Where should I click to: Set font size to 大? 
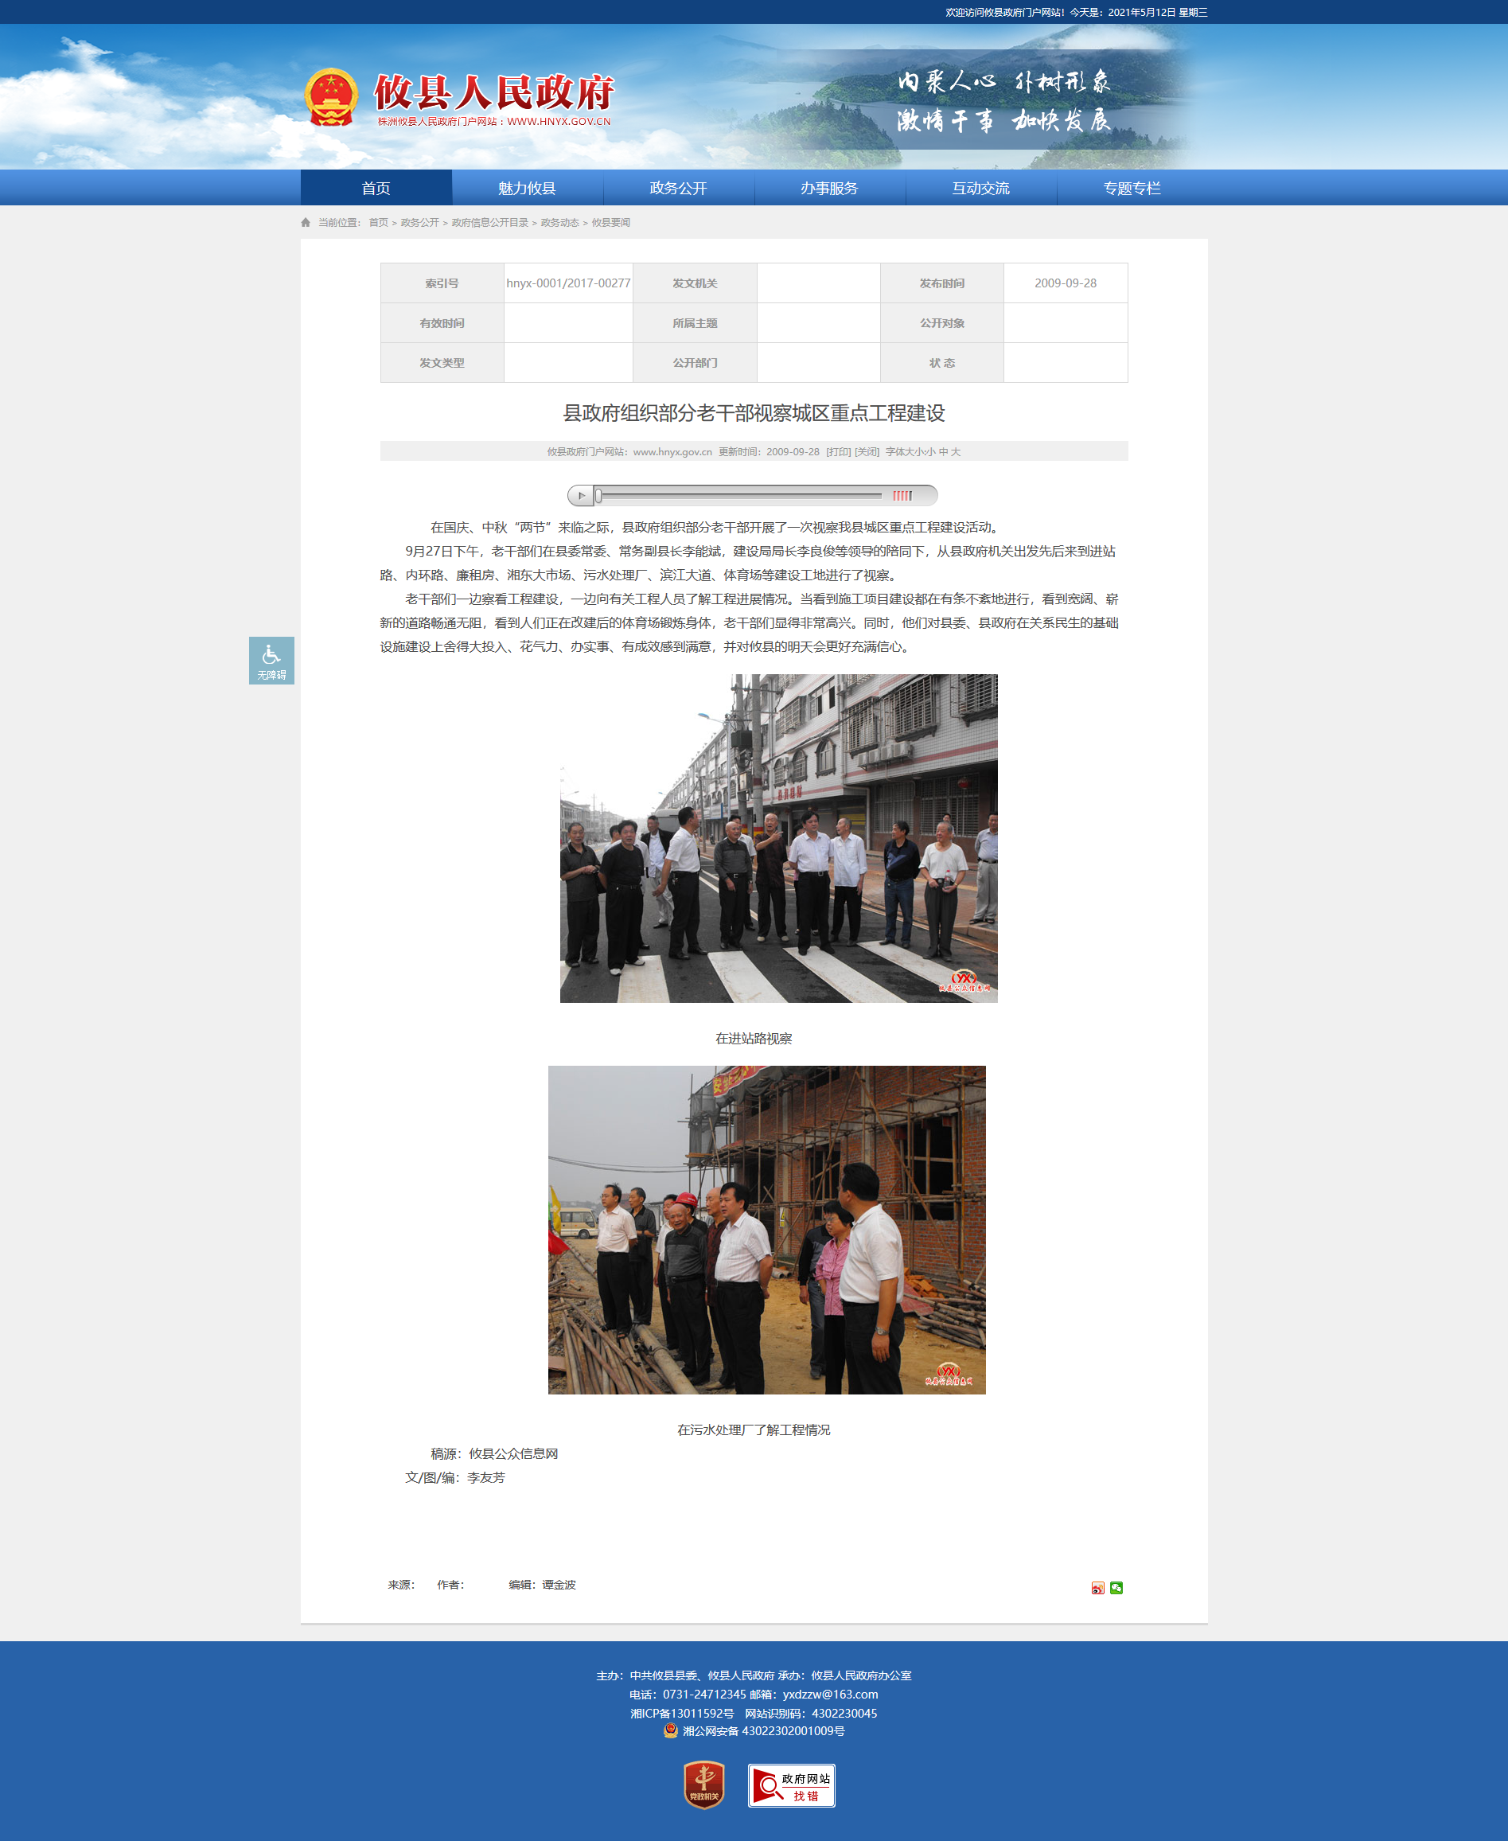956,452
